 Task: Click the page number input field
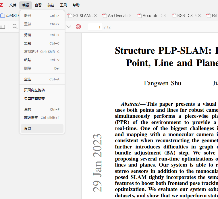coord(95,27)
